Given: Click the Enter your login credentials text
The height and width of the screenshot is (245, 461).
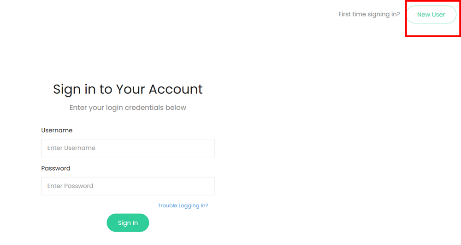Looking at the screenshot, I should (128, 108).
